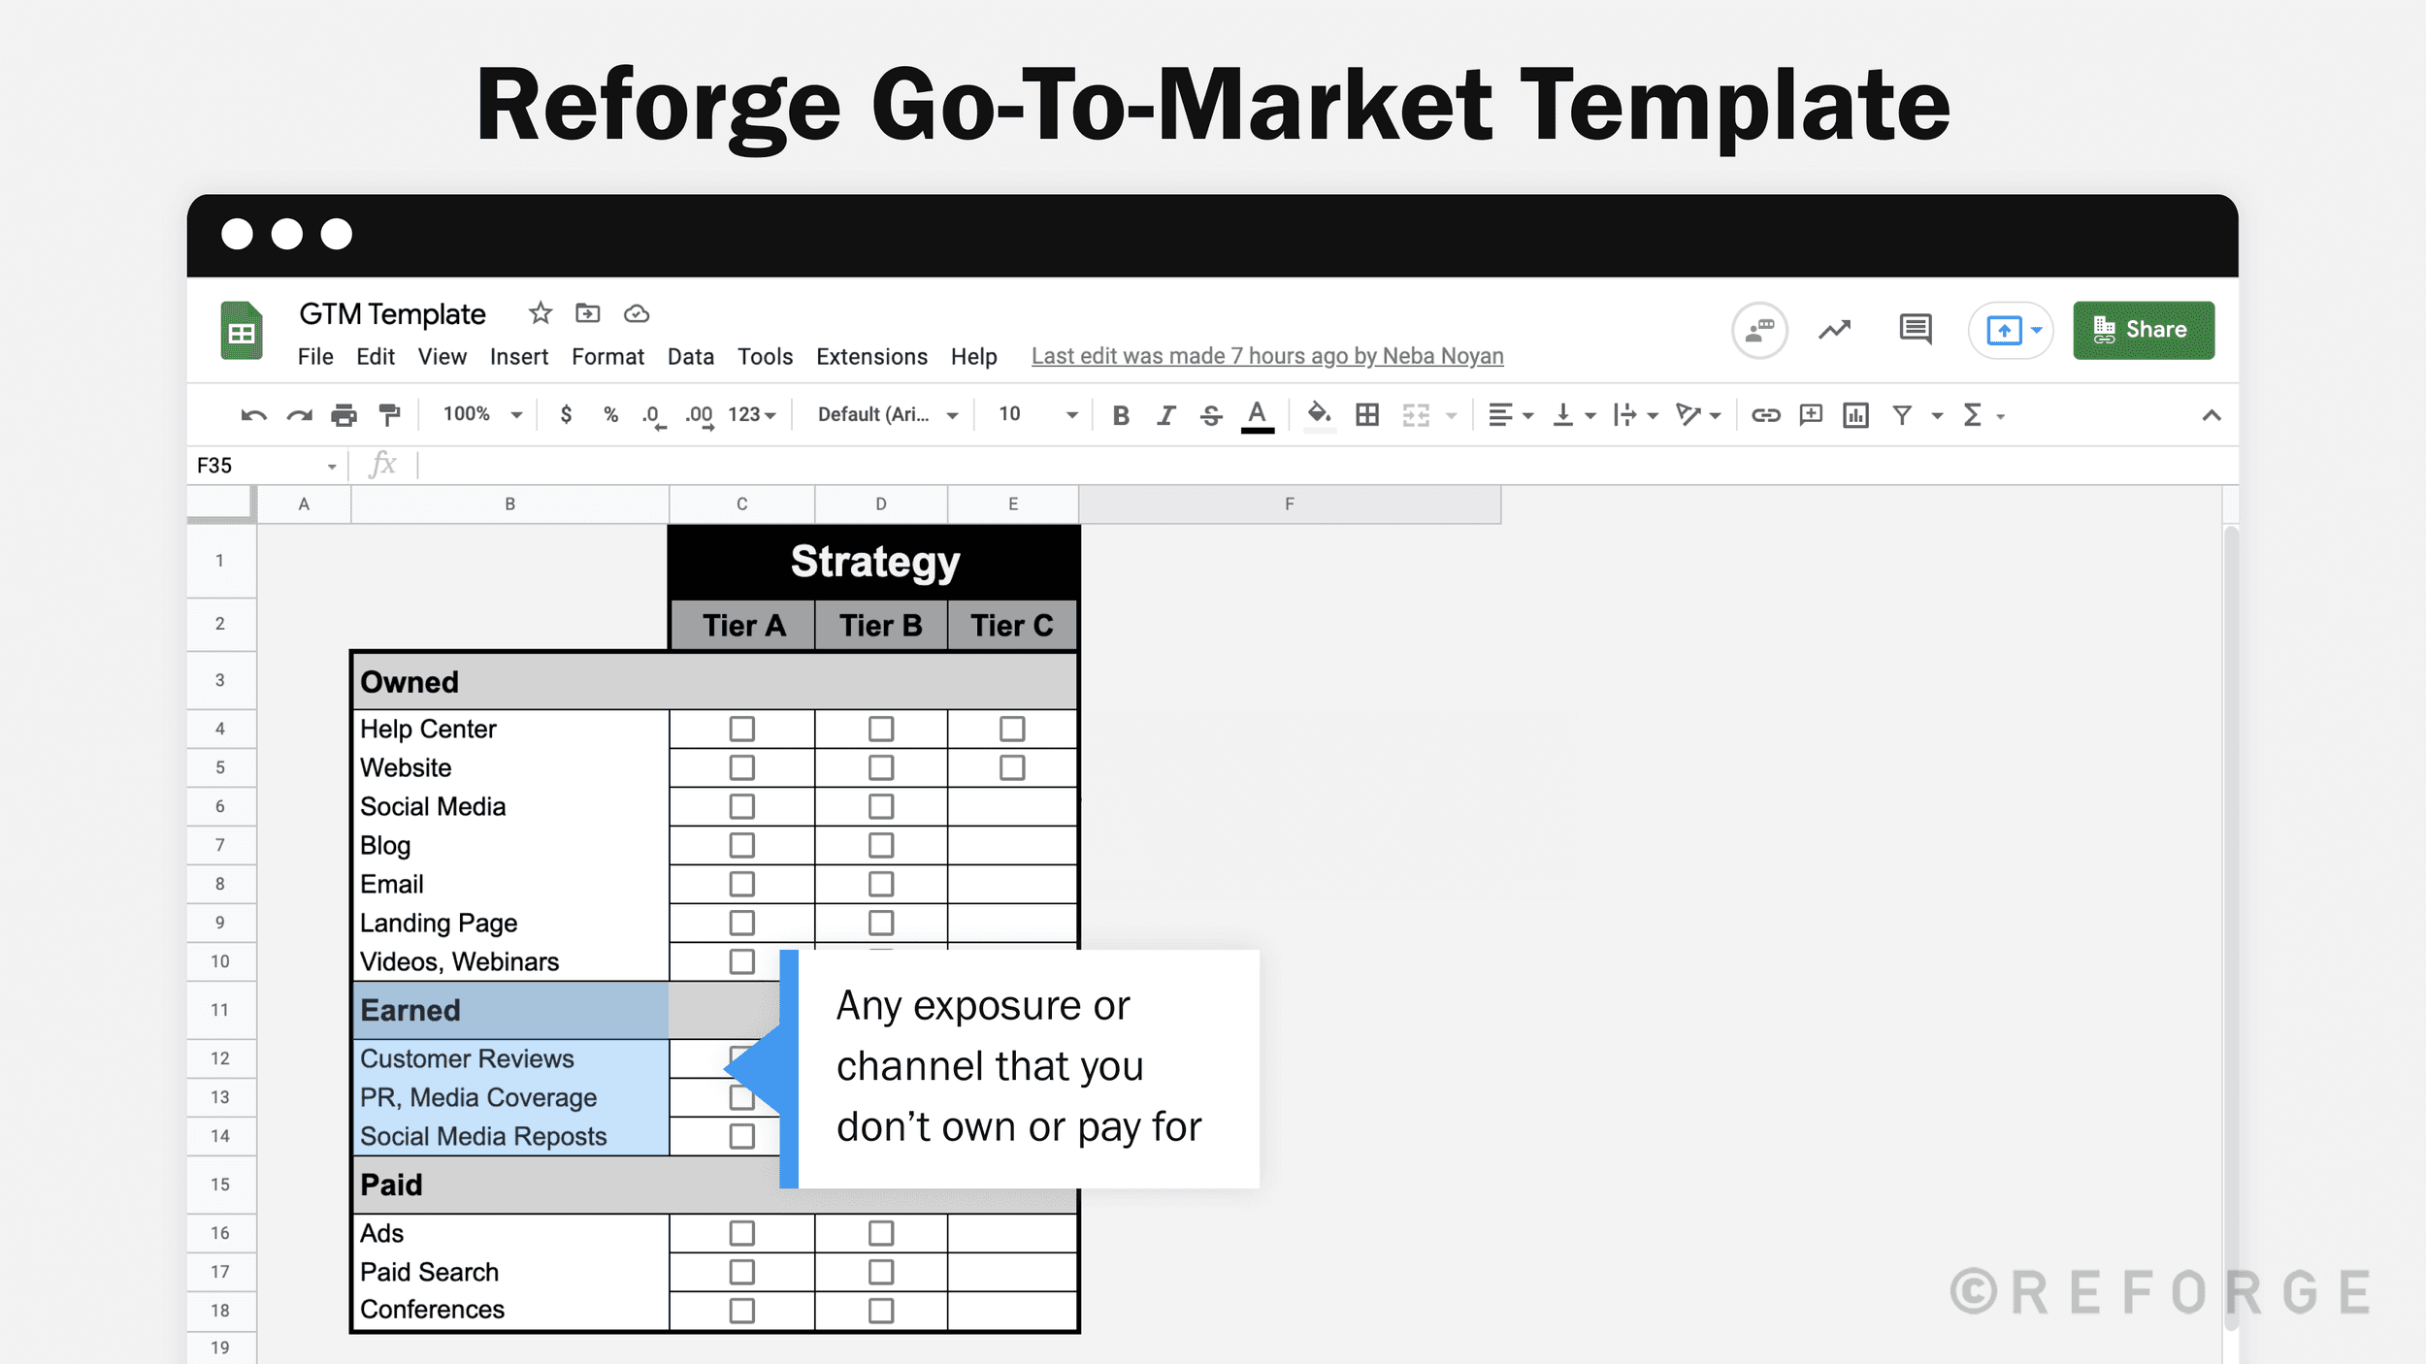
Task: Select the paint format tool
Action: [x=388, y=414]
